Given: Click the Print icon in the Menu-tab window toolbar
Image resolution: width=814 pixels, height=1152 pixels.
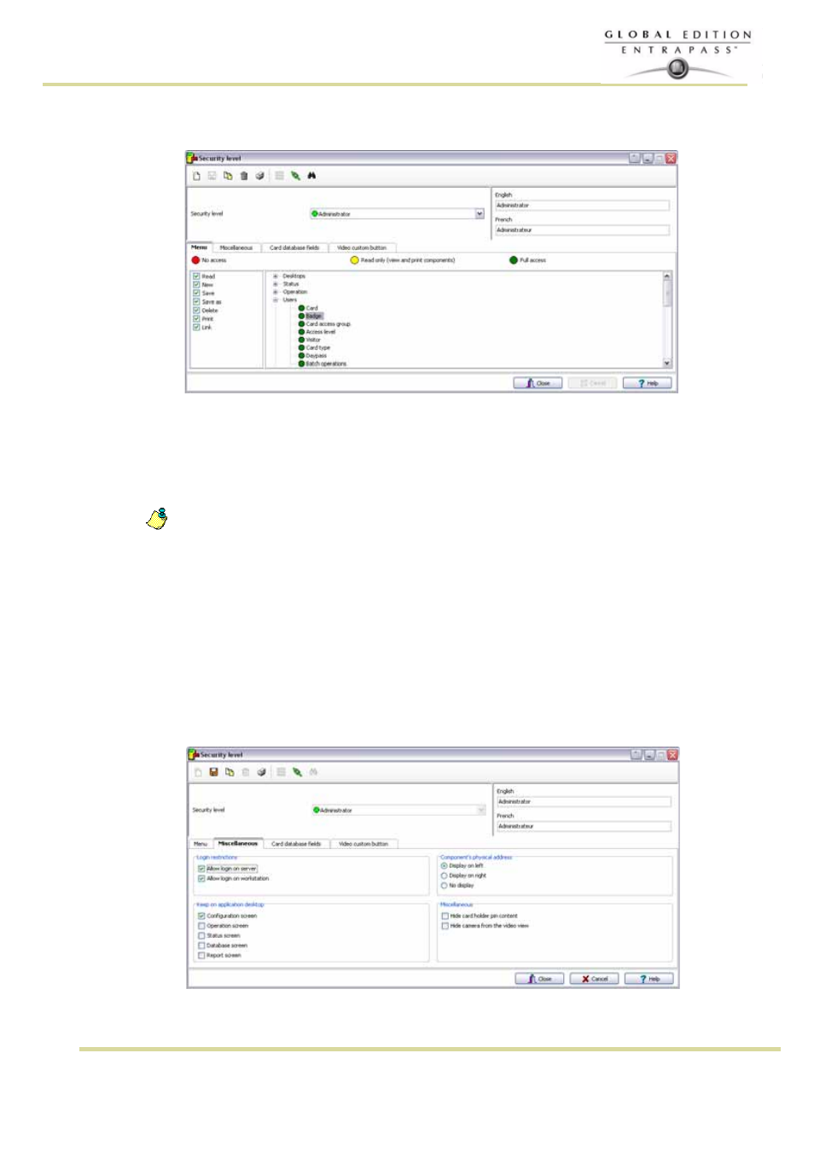Looking at the screenshot, I should (x=260, y=176).
